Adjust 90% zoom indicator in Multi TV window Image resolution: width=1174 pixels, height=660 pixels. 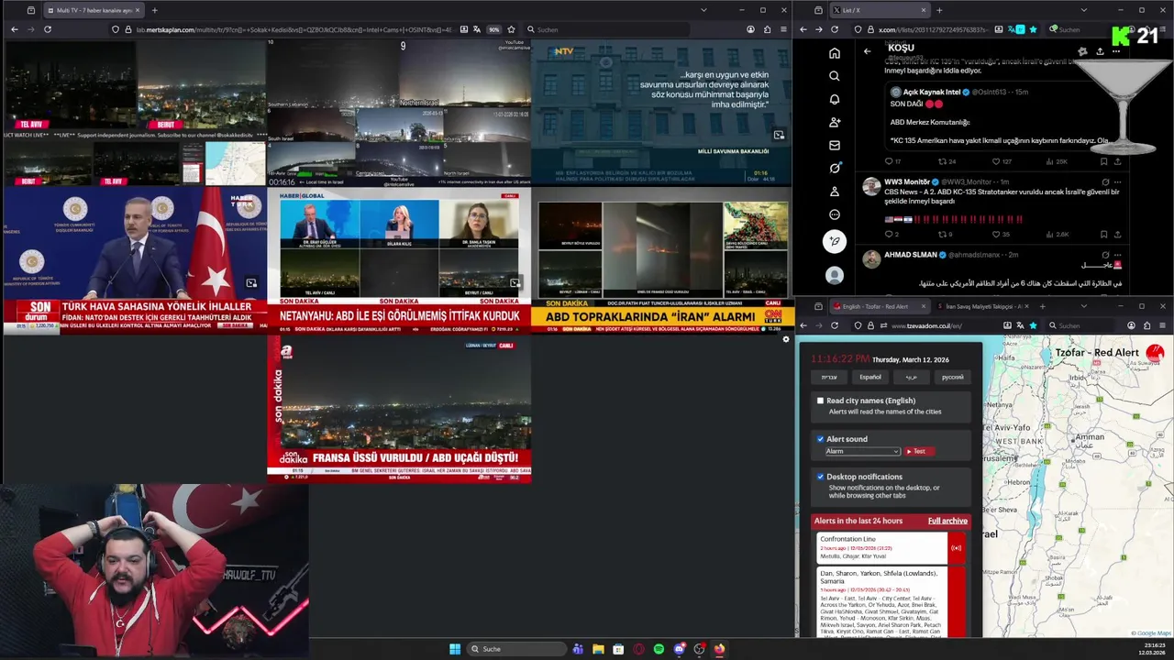(x=493, y=29)
